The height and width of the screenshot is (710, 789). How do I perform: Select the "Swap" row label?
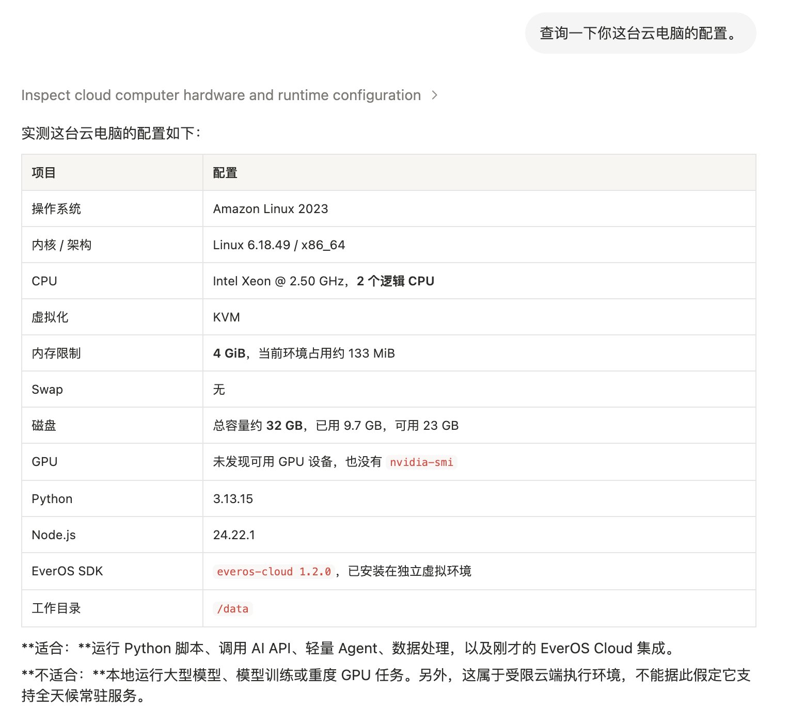pos(47,389)
